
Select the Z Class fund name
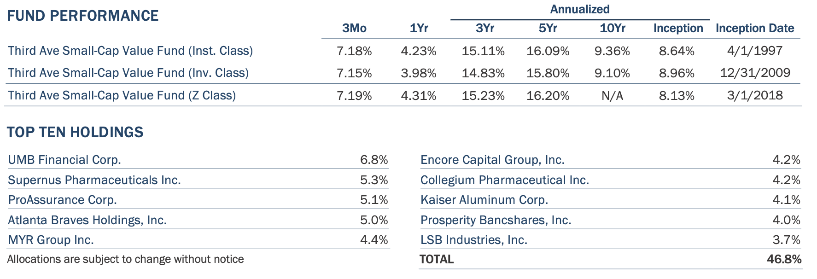[122, 95]
